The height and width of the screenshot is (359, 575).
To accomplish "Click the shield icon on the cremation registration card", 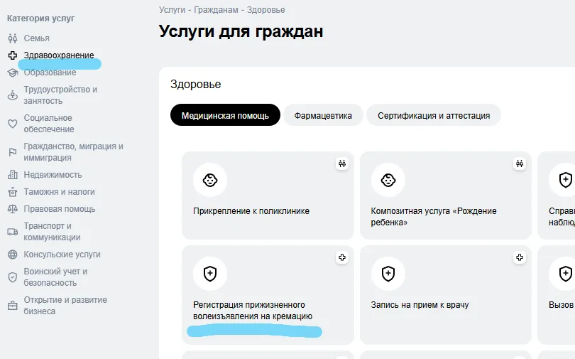I will pos(210,274).
